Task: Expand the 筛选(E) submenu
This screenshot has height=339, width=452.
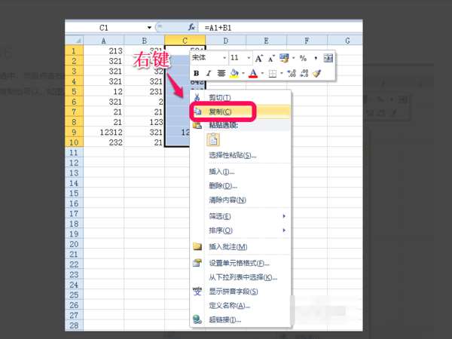Action: point(240,216)
